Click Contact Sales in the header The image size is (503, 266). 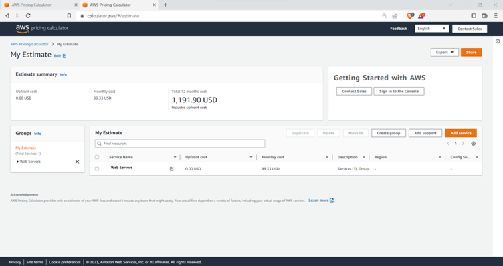pos(470,29)
